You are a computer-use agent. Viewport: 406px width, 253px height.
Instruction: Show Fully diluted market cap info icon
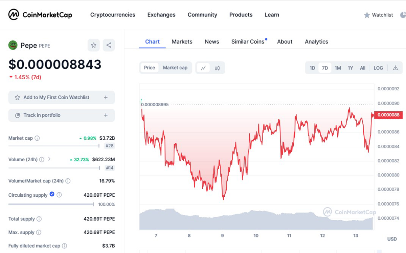(64, 246)
